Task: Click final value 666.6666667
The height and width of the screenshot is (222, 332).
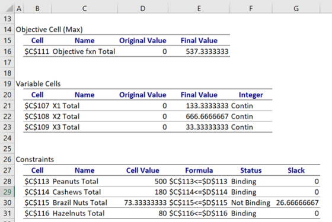Action: pyautogui.click(x=207, y=117)
